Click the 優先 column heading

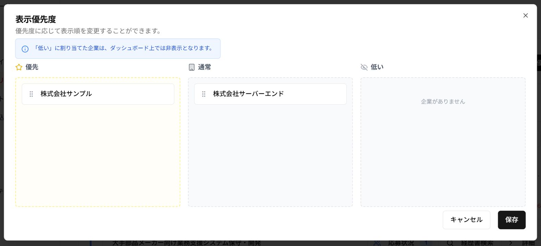coord(32,67)
